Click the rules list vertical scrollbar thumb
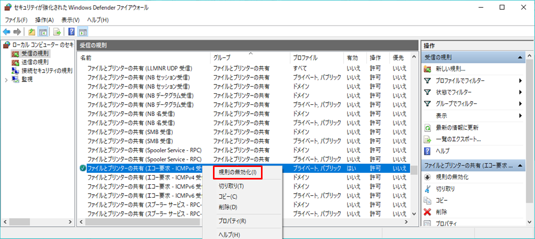The width and height of the screenshot is (535, 239). pyautogui.click(x=414, y=170)
